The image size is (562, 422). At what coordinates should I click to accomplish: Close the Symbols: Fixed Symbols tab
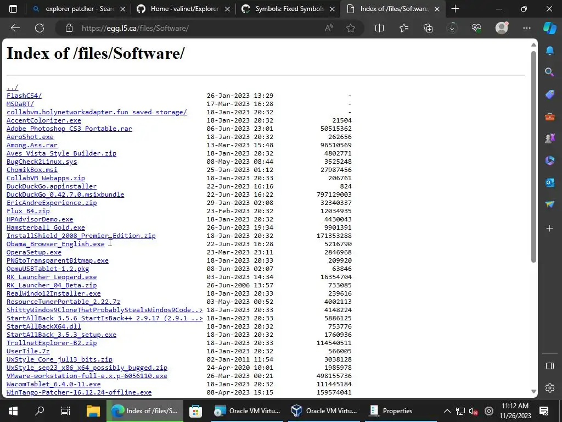(x=332, y=9)
